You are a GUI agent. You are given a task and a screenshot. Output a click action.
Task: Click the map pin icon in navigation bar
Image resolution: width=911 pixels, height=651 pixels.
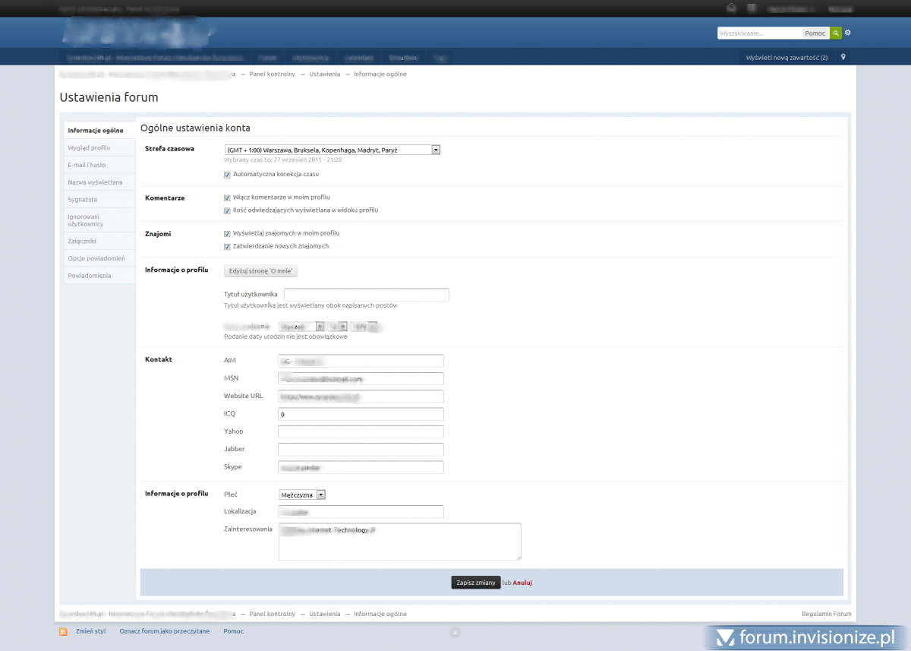click(x=843, y=57)
